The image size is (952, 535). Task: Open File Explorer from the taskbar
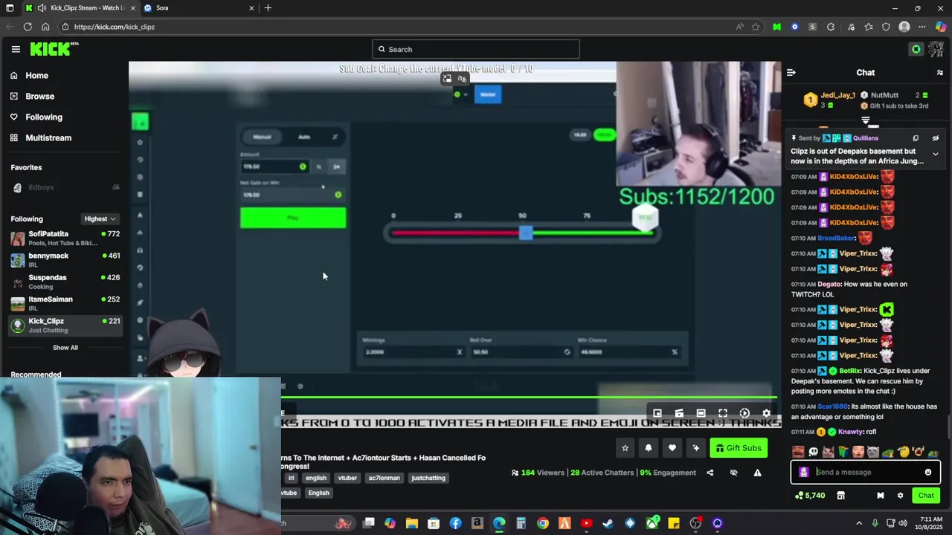(x=412, y=523)
